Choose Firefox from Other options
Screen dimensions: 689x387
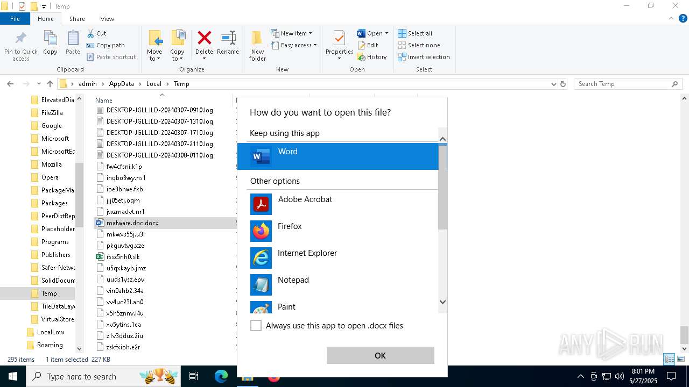coord(338,231)
